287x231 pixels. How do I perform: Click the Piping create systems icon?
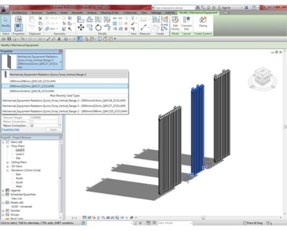203,22
